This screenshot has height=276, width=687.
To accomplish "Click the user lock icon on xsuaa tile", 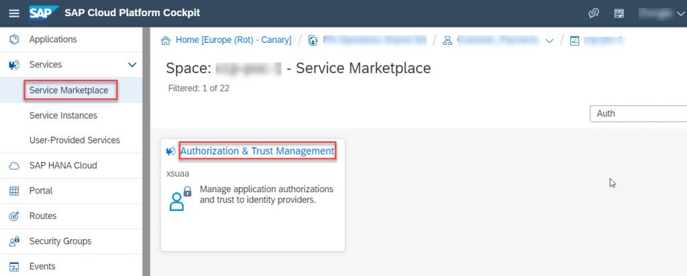I will pyautogui.click(x=180, y=199).
